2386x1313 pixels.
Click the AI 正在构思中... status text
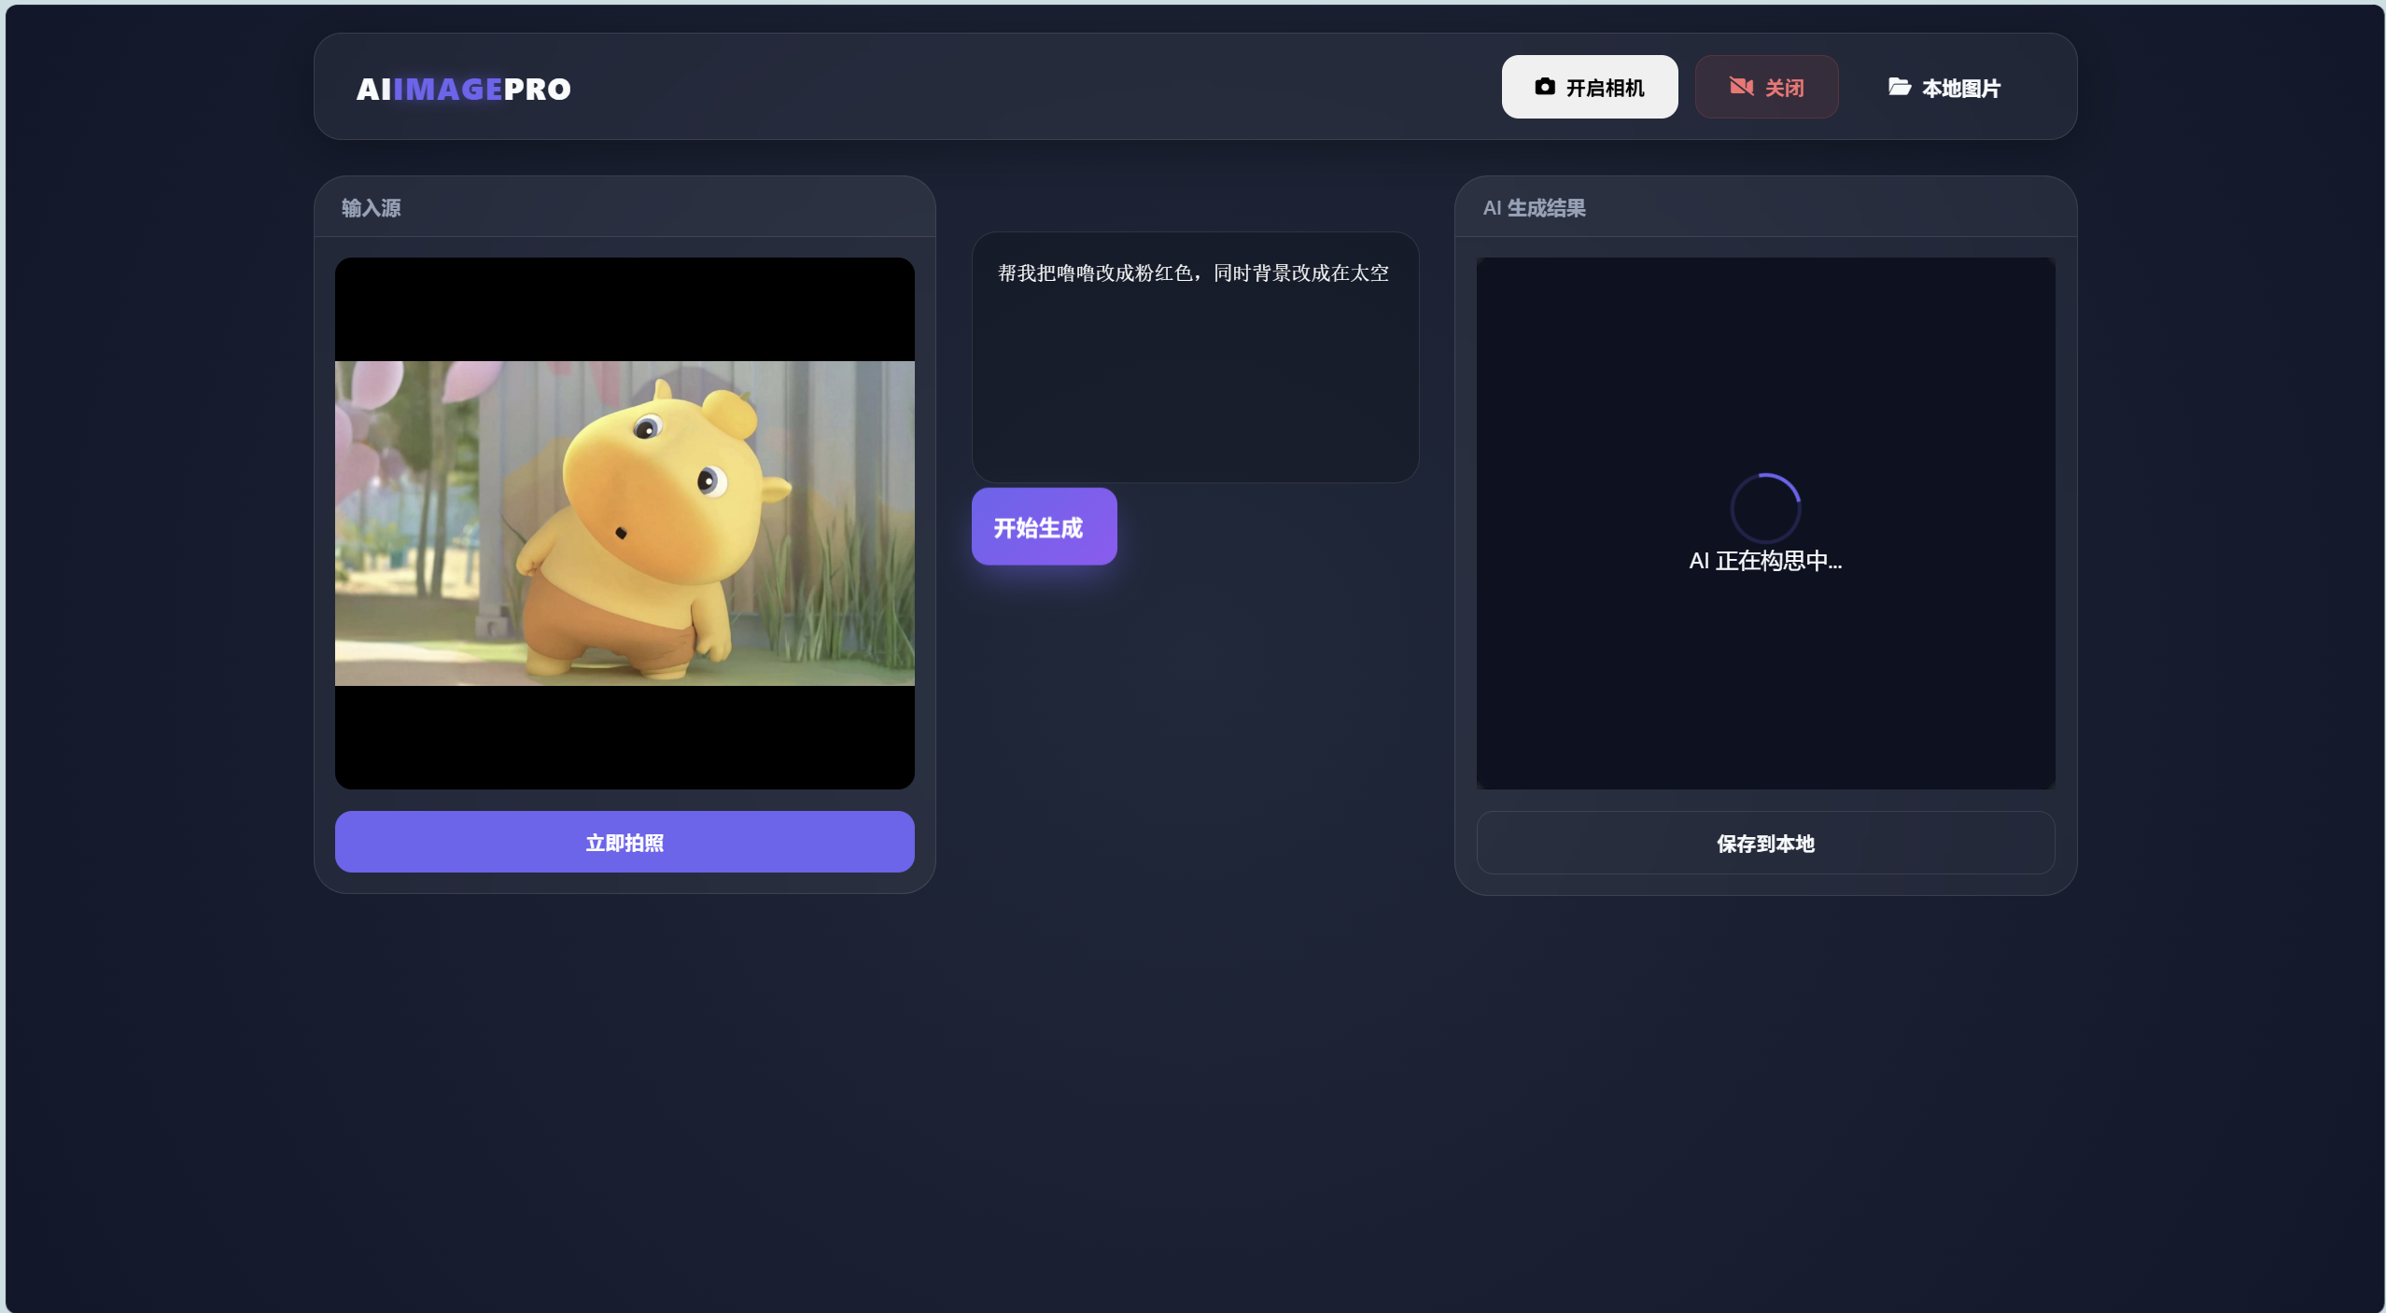1765,561
